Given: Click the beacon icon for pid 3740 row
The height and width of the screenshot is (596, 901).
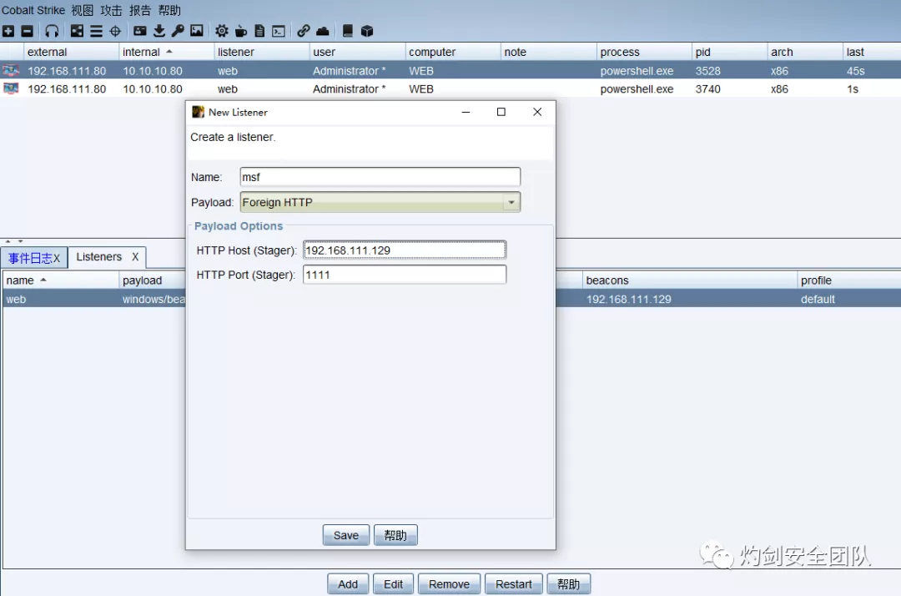Looking at the screenshot, I should point(11,88).
